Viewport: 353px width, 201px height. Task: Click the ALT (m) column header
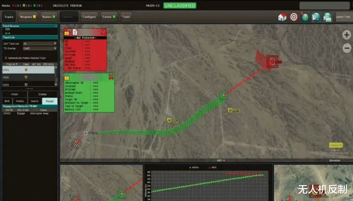[36, 64]
